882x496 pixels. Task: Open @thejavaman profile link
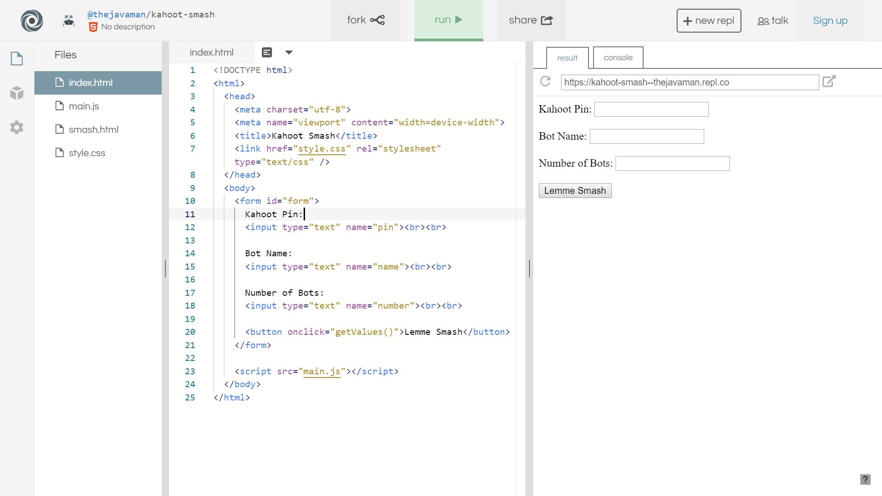click(117, 14)
